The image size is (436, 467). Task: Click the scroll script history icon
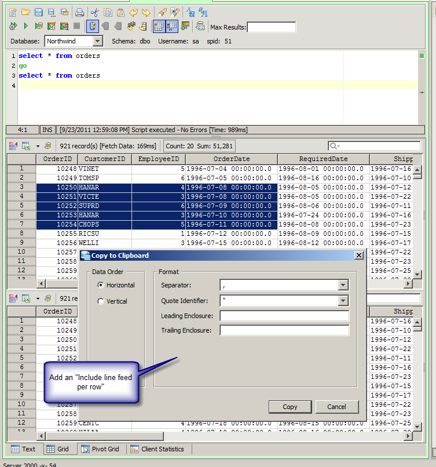pos(200,26)
